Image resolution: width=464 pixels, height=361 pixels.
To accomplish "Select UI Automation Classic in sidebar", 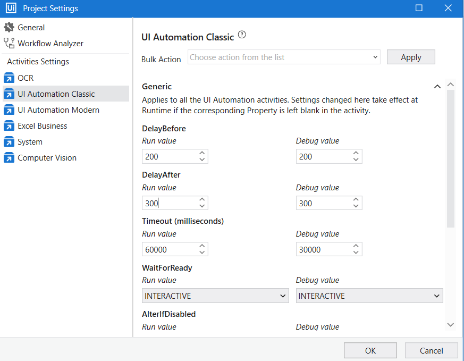I will pos(56,94).
